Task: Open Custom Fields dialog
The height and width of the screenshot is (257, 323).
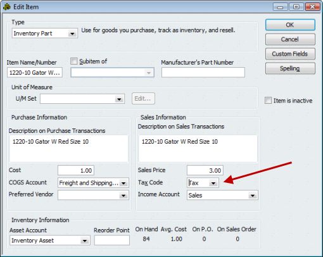Action: (x=290, y=54)
